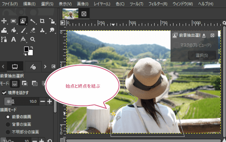
Task: Select the Warp Transform tool
Action: 4,30
